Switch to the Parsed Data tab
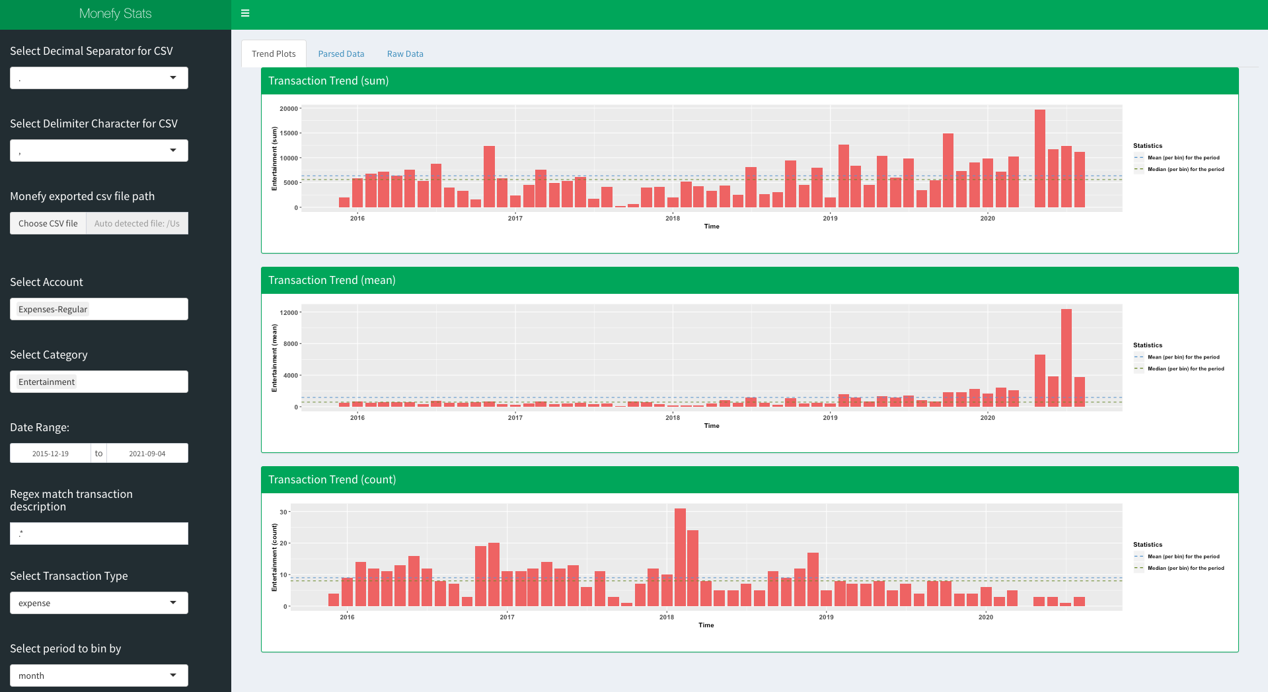Screen dimensions: 1268x692 (x=341, y=53)
